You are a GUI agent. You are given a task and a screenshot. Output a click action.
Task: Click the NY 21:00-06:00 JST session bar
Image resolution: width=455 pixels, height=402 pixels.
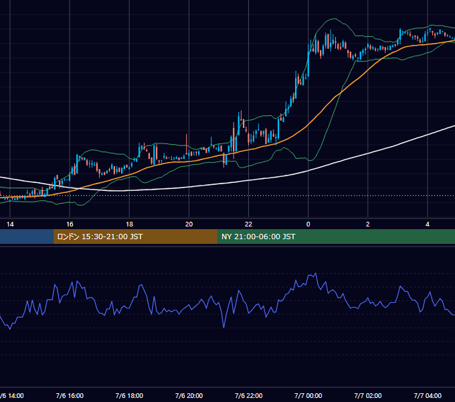pyautogui.click(x=337, y=237)
